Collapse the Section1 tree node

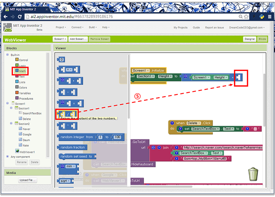11,108
